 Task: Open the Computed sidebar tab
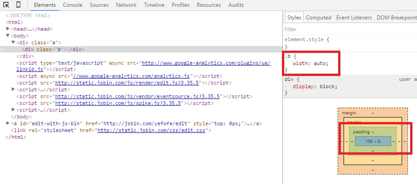pos(318,18)
